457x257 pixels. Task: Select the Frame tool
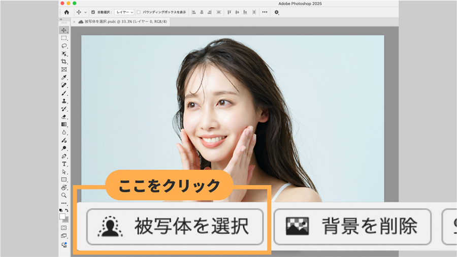tap(64, 70)
